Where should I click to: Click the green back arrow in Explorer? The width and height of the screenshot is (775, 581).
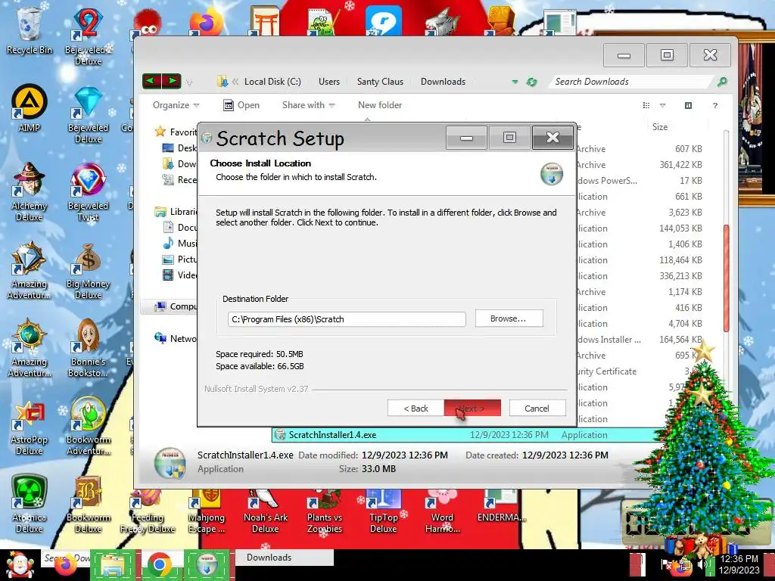151,80
